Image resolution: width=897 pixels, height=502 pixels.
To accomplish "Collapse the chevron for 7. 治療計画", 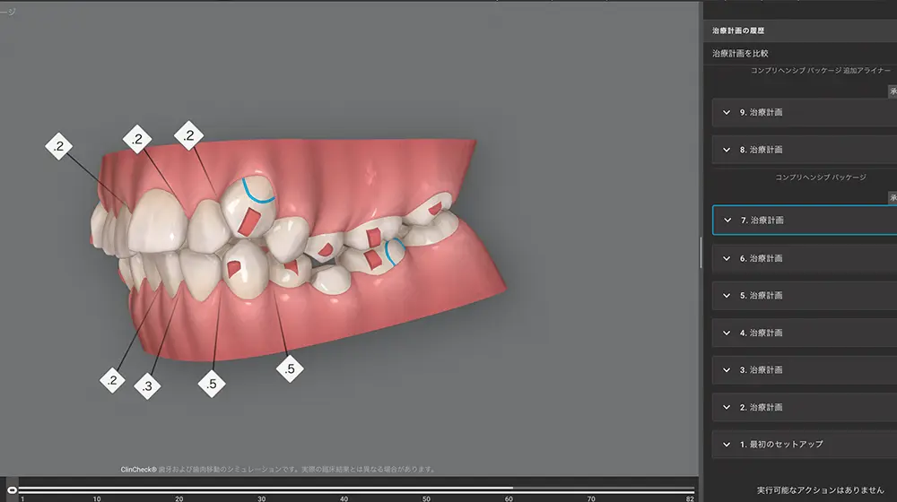I will 727,220.
